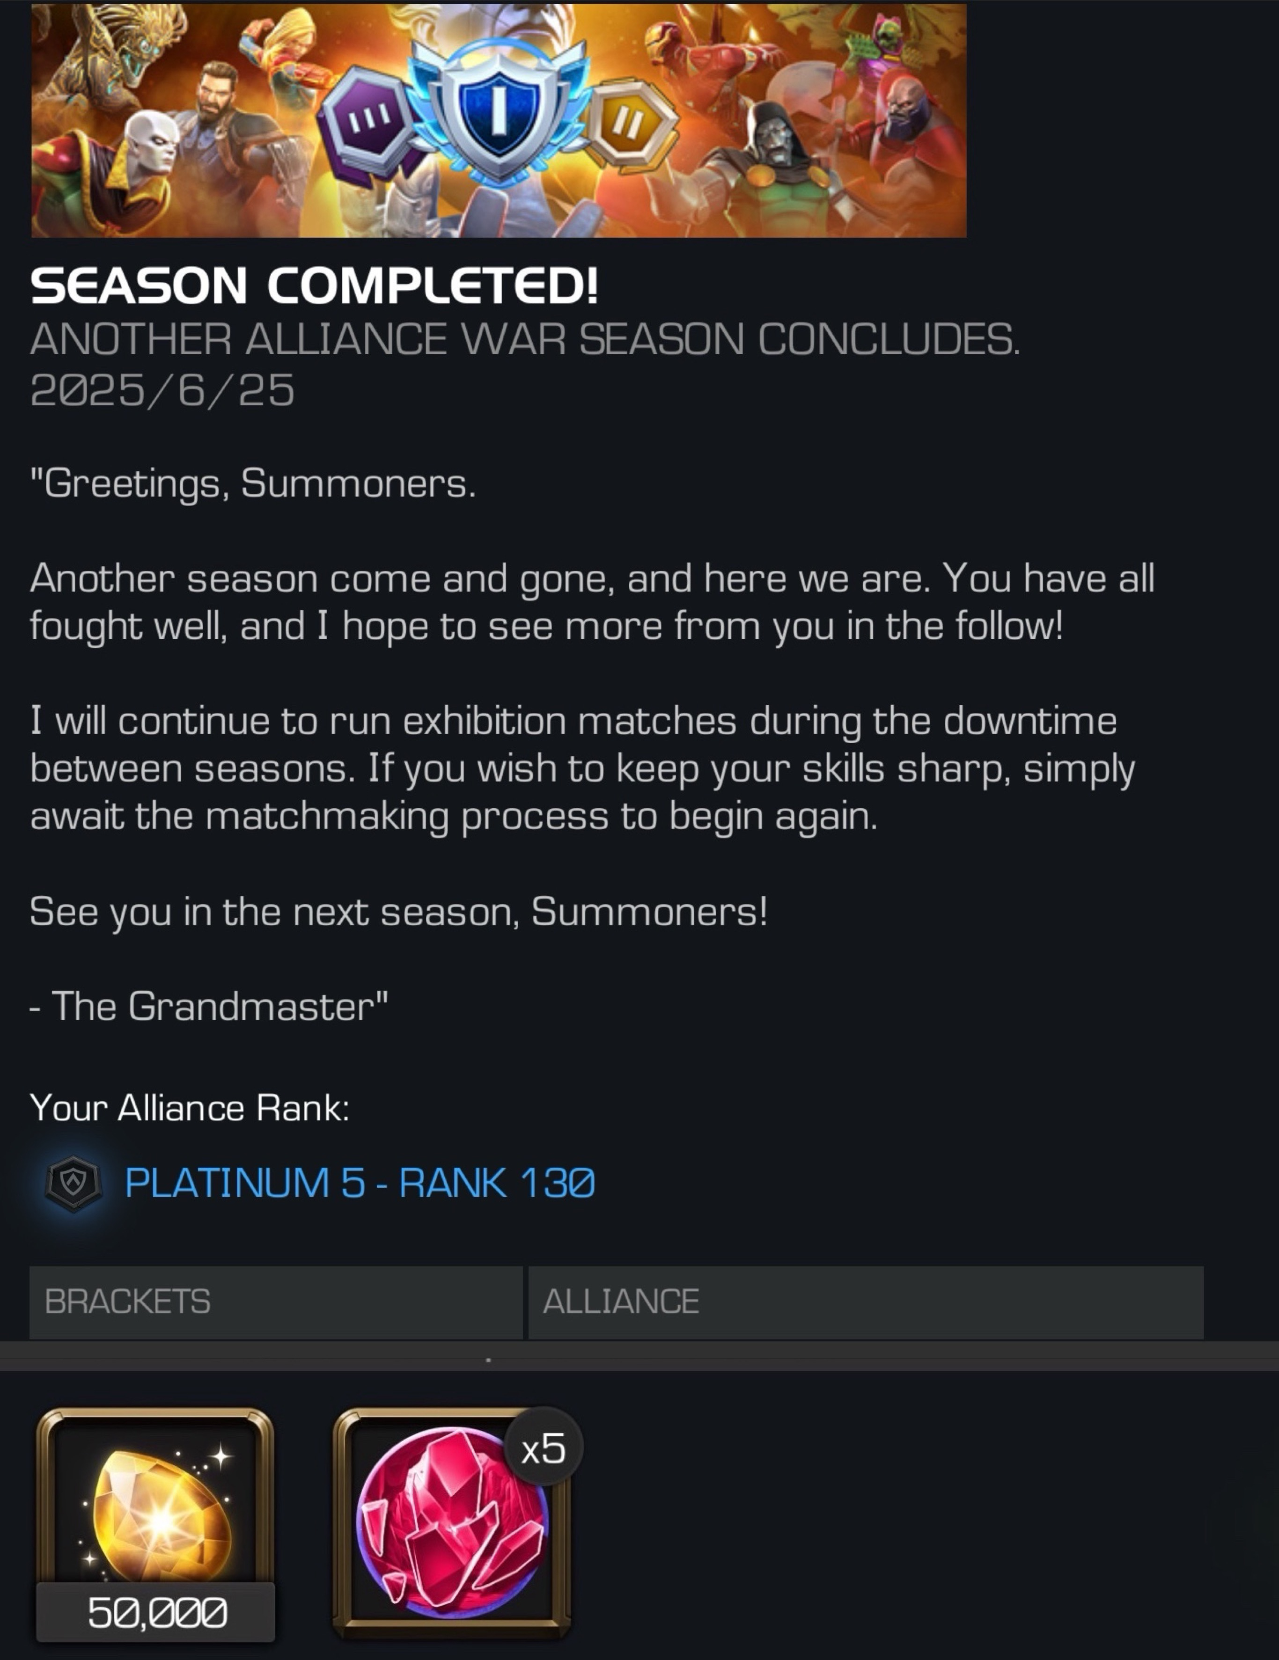Click the 50,000 amount label
Image resolution: width=1279 pixels, height=1660 pixels.
point(157,1612)
